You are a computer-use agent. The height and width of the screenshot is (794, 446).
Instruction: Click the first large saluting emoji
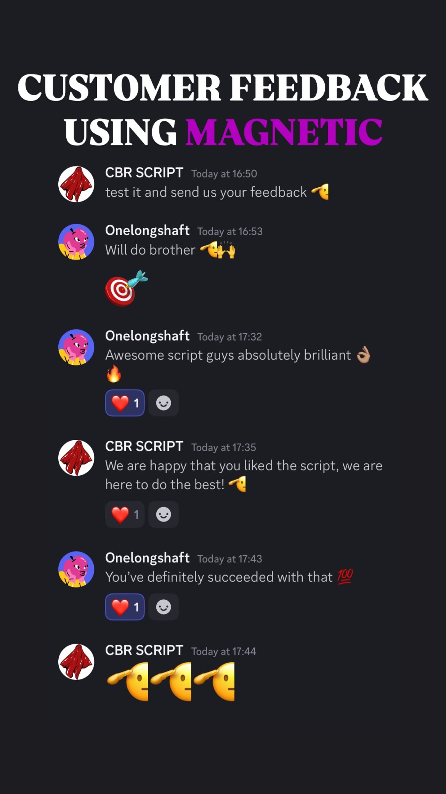click(x=128, y=682)
